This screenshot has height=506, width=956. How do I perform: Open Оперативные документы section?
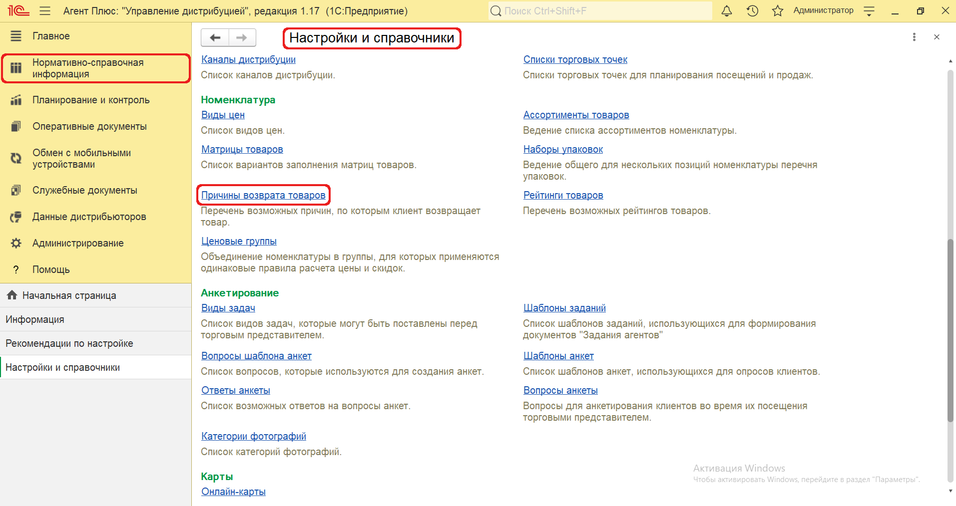tap(95, 126)
